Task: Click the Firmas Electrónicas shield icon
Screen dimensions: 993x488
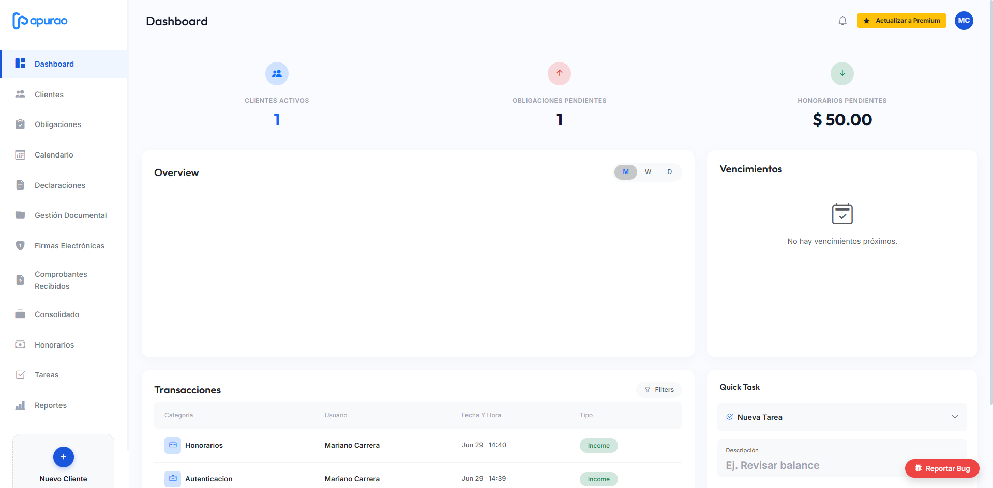Action: 20,245
